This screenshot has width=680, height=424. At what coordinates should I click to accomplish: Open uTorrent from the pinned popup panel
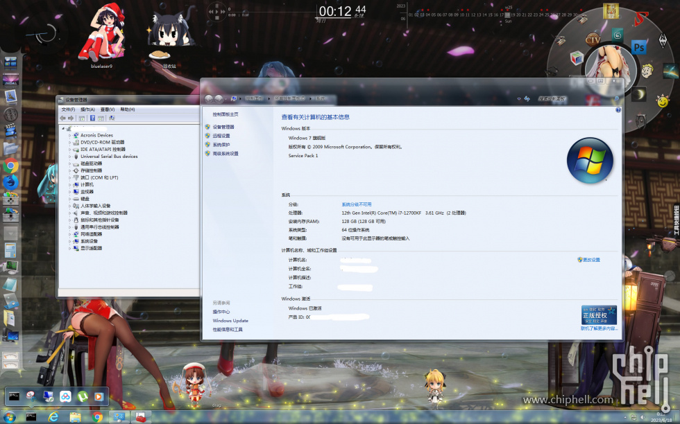click(82, 396)
